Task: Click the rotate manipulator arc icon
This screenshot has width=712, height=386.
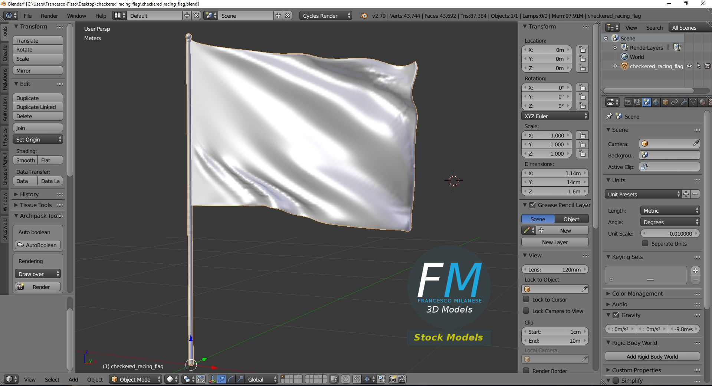Action: click(231, 379)
